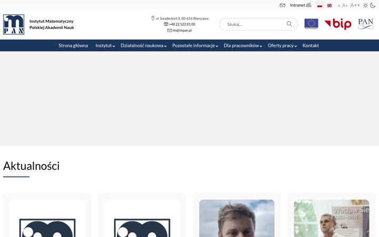379x237 pixels.
Task: Increase font size with A+
Action: 345,5
